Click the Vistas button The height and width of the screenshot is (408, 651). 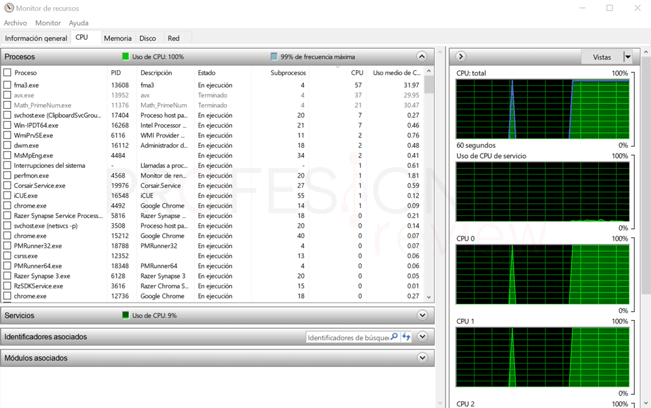(x=602, y=57)
